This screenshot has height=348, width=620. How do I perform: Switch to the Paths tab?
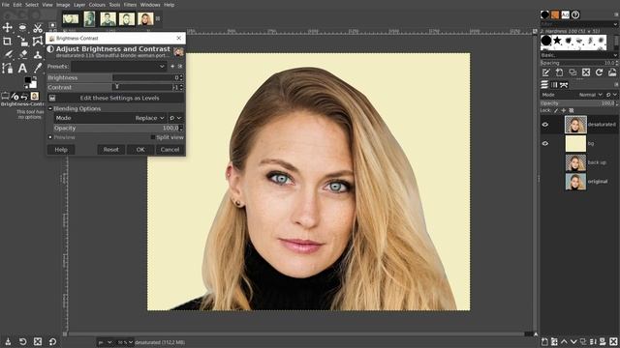click(564, 85)
